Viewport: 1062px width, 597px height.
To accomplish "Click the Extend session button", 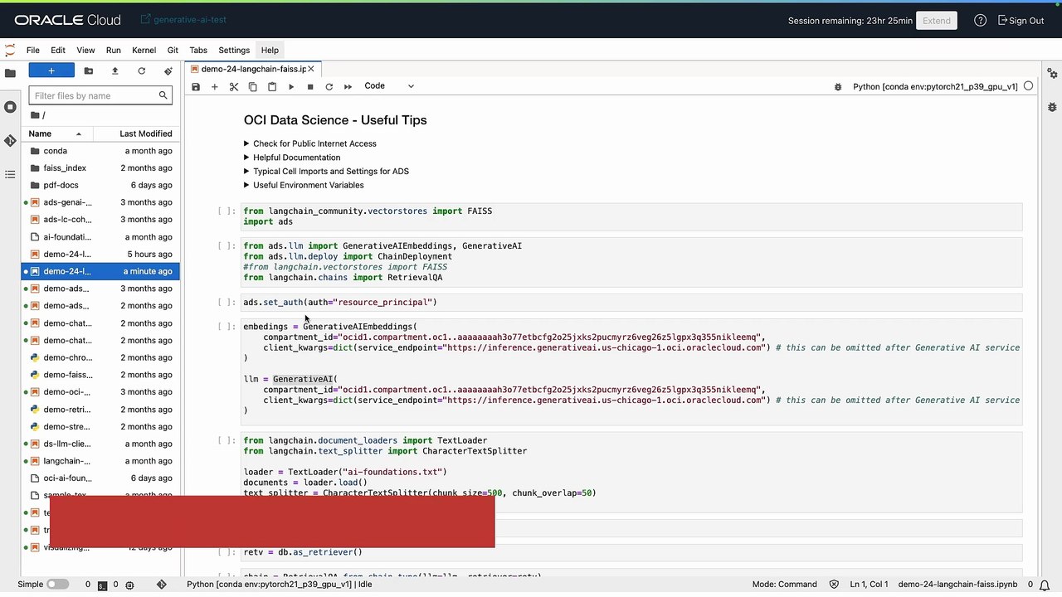I will coord(937,21).
